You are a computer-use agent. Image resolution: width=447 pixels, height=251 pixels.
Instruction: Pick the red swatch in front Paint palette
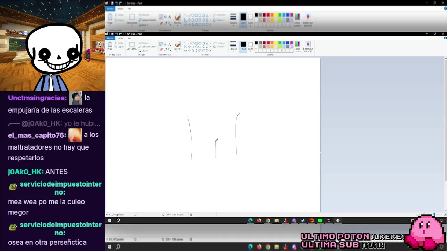tap(268, 43)
